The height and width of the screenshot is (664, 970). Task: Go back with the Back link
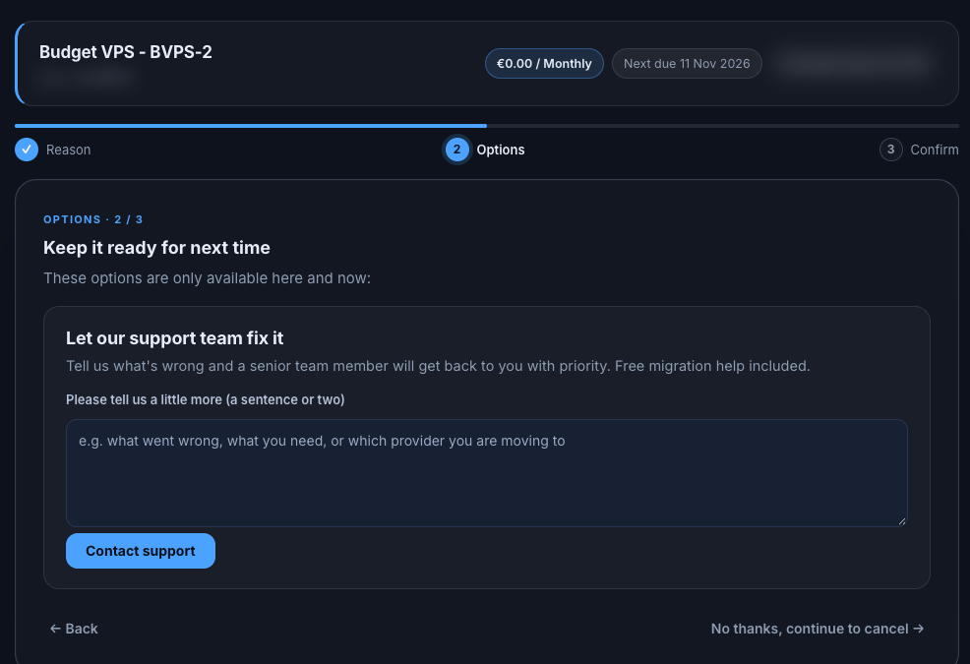click(x=74, y=629)
